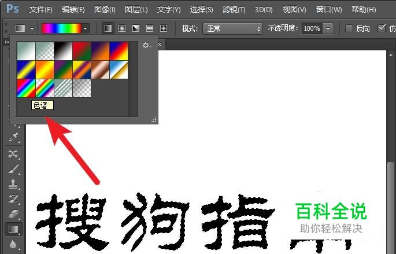Click the canvas vertical scrollbar thumb
The width and height of the screenshot is (396, 254).
tap(391, 207)
